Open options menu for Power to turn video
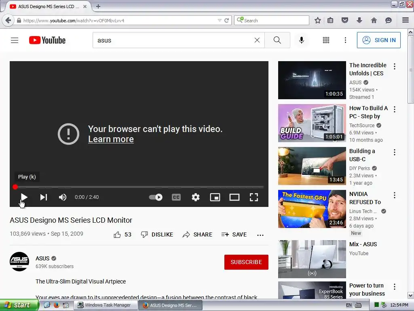 point(395,287)
